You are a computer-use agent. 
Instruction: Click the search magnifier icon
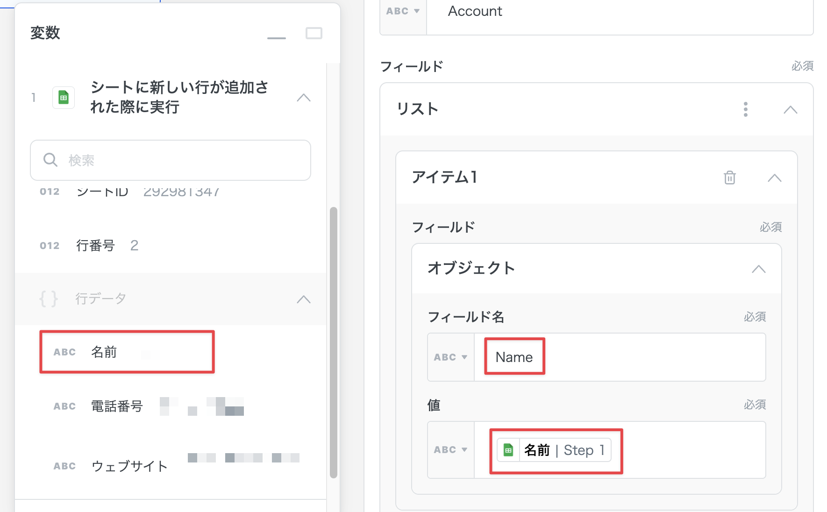tap(50, 160)
